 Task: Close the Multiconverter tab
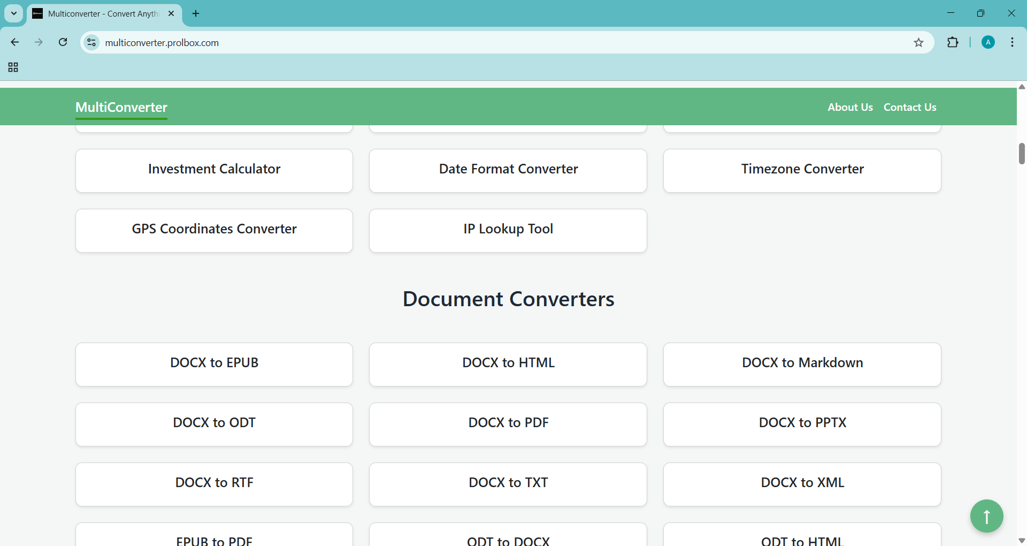coord(171,13)
